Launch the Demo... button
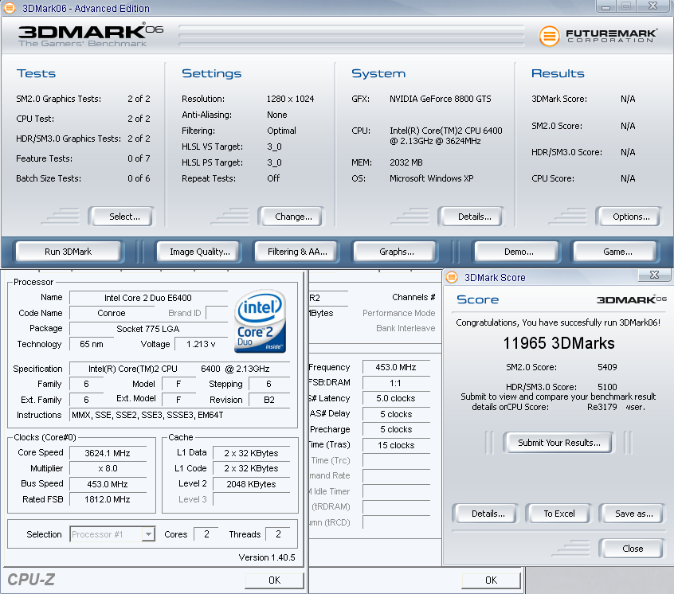The image size is (674, 594). tap(519, 252)
